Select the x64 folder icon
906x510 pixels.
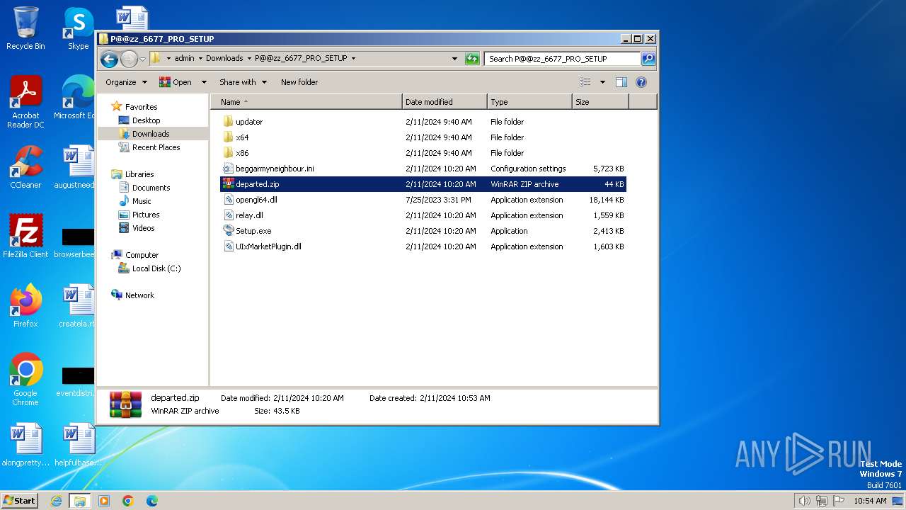tap(228, 137)
